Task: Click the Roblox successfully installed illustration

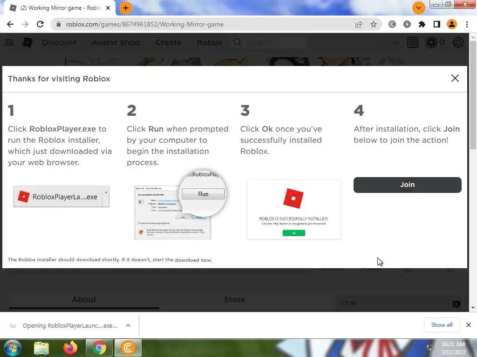Action: (294, 210)
